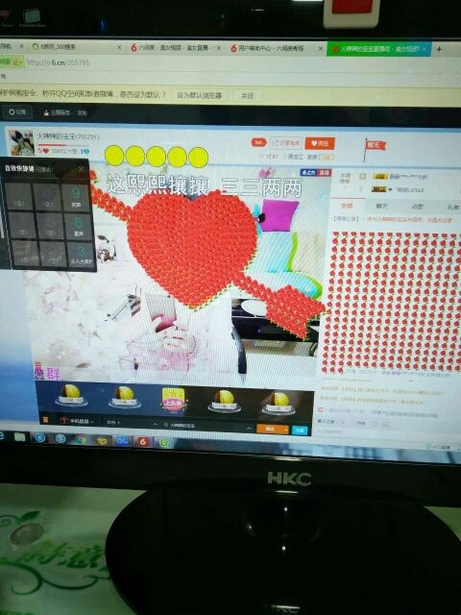Click the browser address bar URL field
Image resolution: width=461 pixels, height=615 pixels.
pos(235,62)
